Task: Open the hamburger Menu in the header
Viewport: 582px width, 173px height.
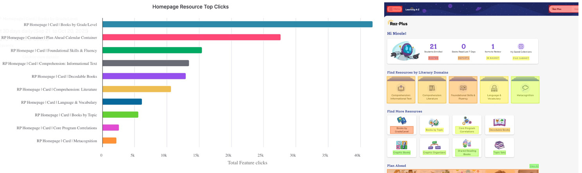Action: [394, 9]
